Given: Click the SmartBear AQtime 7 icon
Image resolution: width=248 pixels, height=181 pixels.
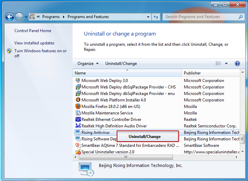Looking at the screenshot, I should point(78,145).
